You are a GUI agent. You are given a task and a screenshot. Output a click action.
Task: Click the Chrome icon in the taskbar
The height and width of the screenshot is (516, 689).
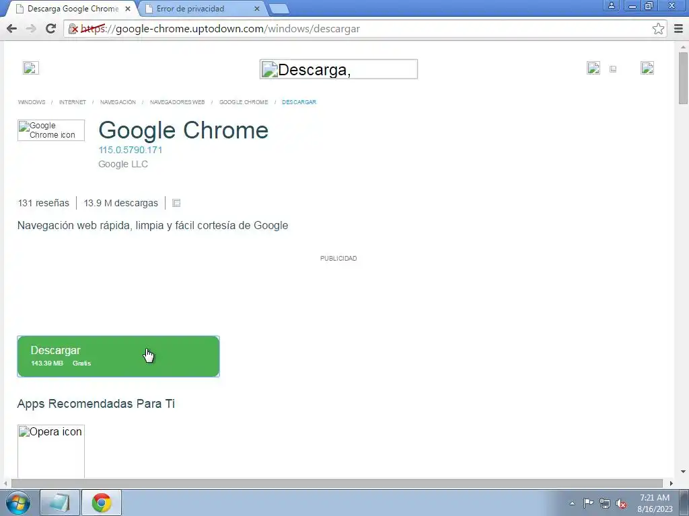[102, 503]
